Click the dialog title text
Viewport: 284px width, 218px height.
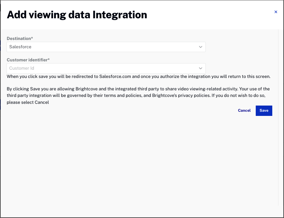pos(77,14)
